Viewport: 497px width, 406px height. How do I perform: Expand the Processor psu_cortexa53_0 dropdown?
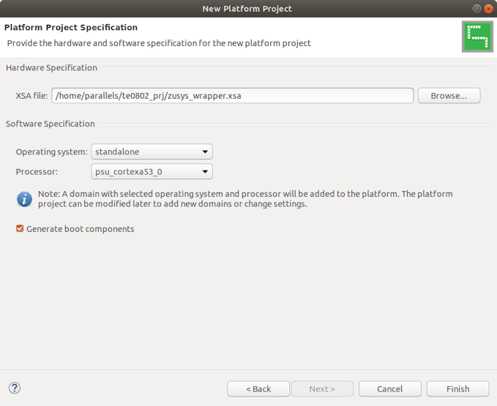(x=152, y=172)
